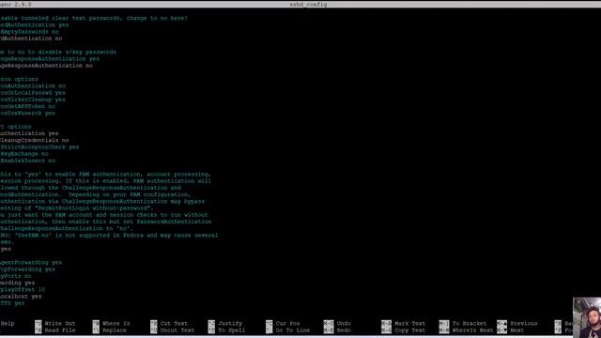
Task: Click the Cur Pos shortcut
Action: coord(283,323)
